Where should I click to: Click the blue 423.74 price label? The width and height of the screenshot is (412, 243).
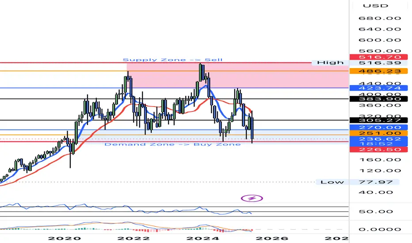pyautogui.click(x=379, y=88)
